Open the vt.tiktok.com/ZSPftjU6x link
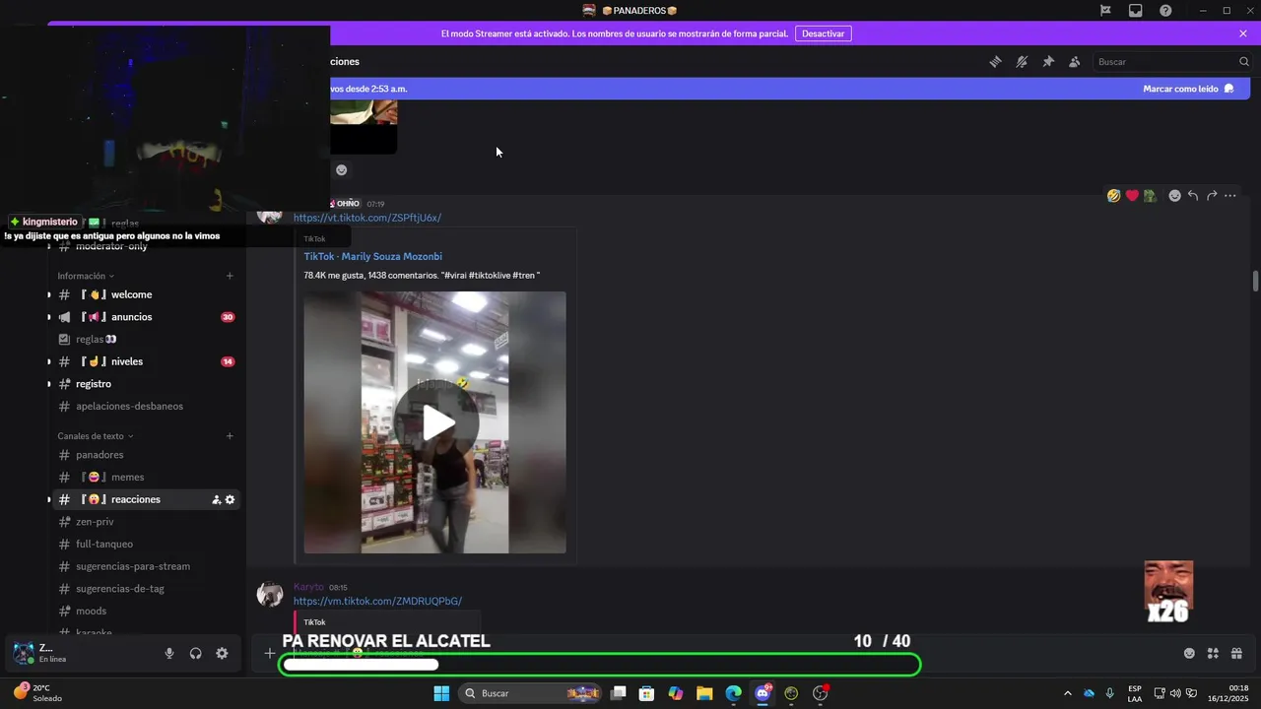 point(367,218)
